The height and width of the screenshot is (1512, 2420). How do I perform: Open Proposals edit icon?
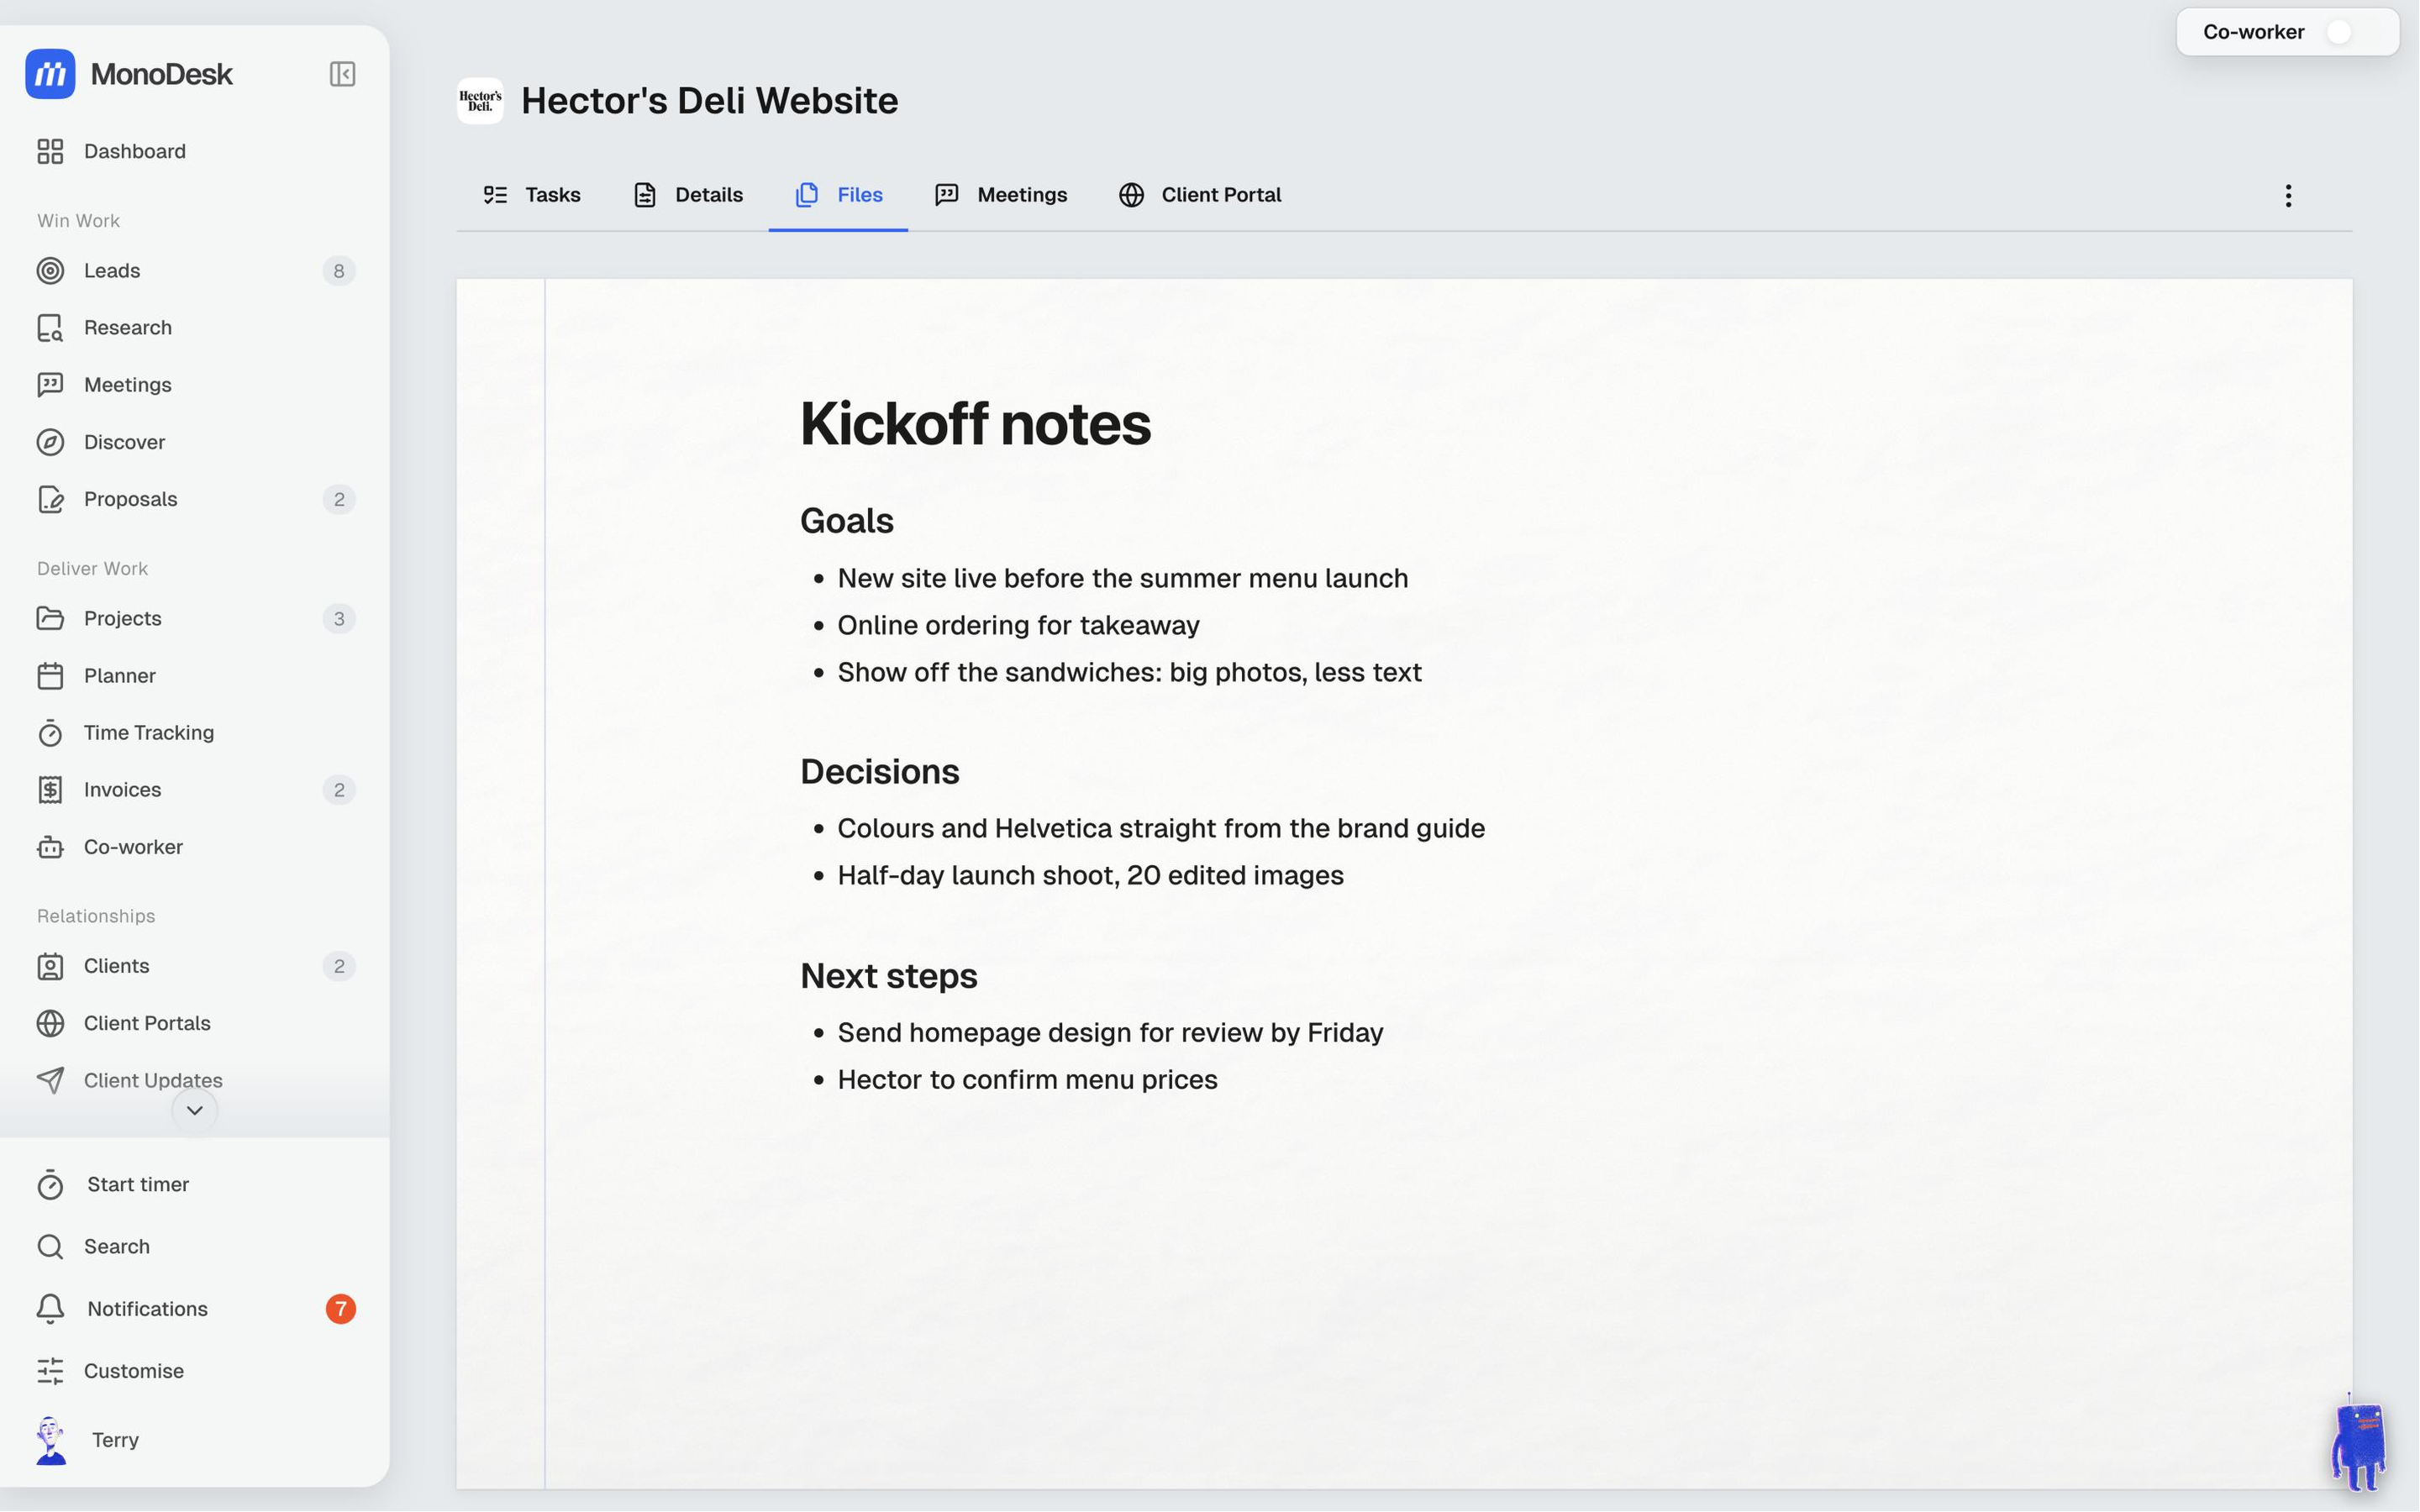point(50,499)
